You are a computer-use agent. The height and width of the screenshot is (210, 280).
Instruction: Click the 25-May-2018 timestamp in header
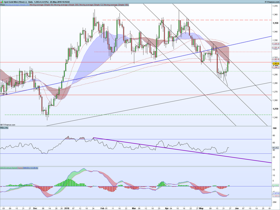(x=59, y=2)
